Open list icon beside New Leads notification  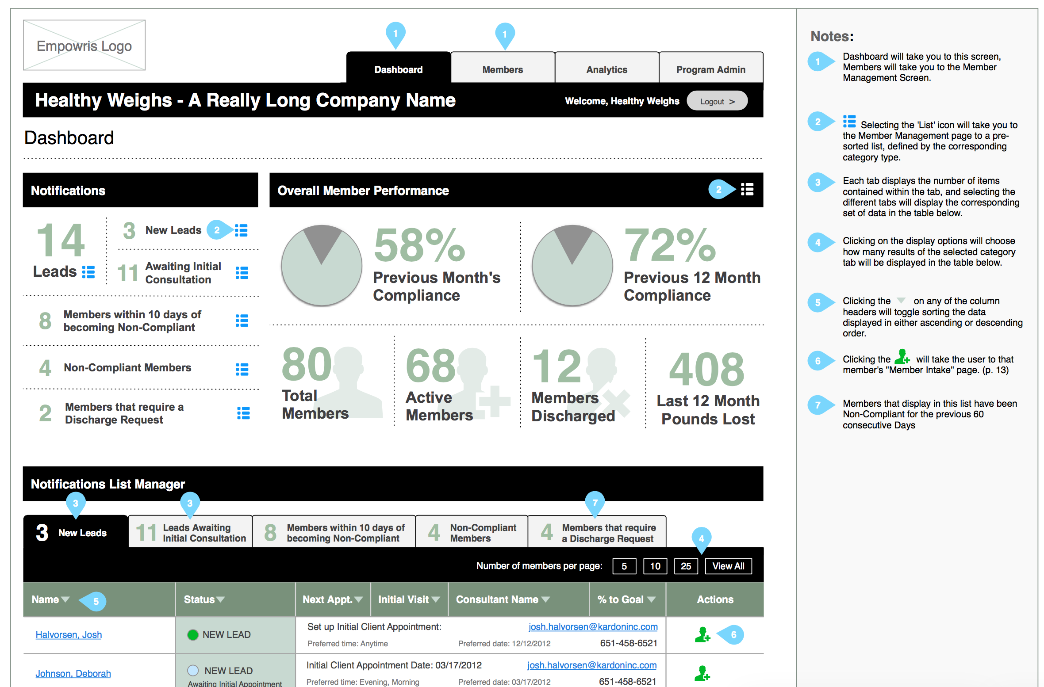pos(241,230)
